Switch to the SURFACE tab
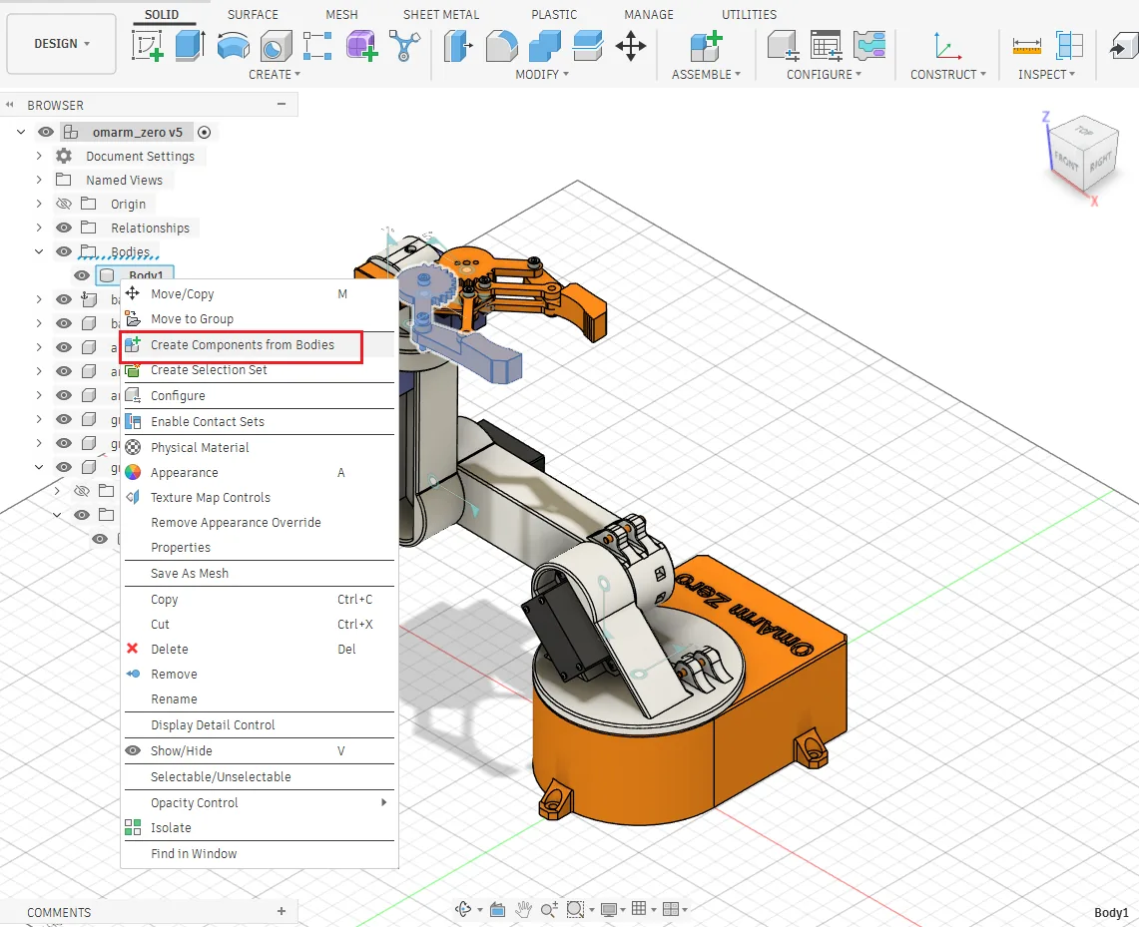Image resolution: width=1139 pixels, height=927 pixels. (x=253, y=15)
